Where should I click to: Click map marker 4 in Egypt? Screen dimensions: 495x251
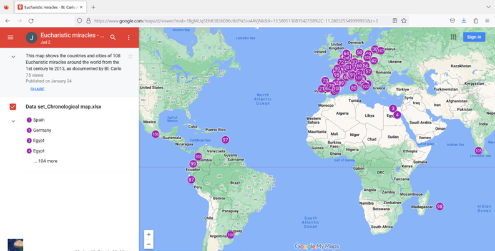click(397, 115)
